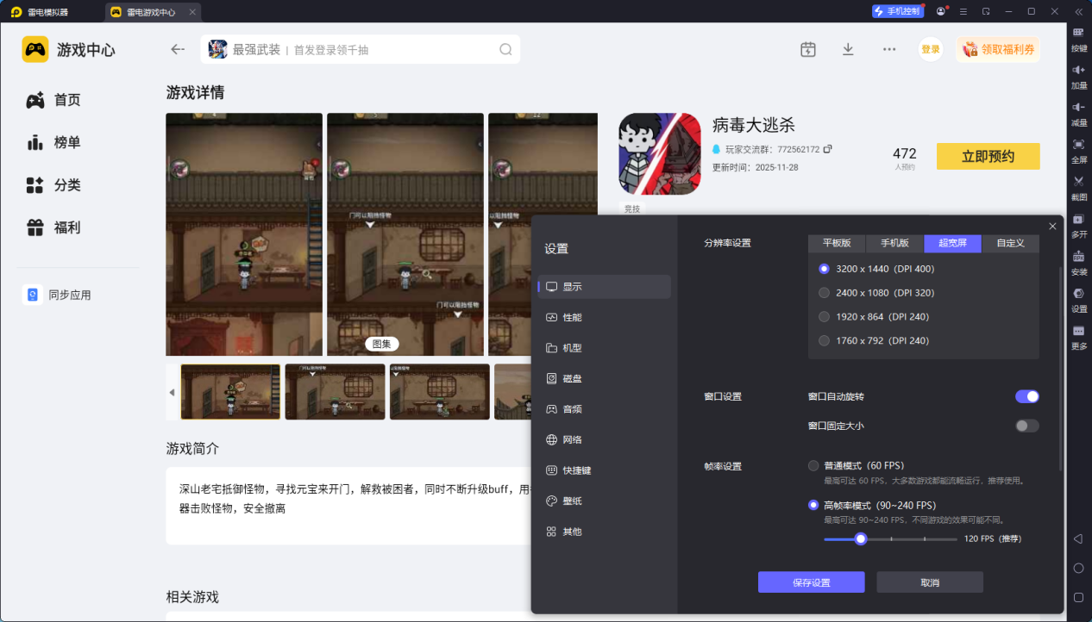Viewport: 1092px width, 622px height.
Task: Switch to the 自定义 resolution tab
Action: (1009, 243)
